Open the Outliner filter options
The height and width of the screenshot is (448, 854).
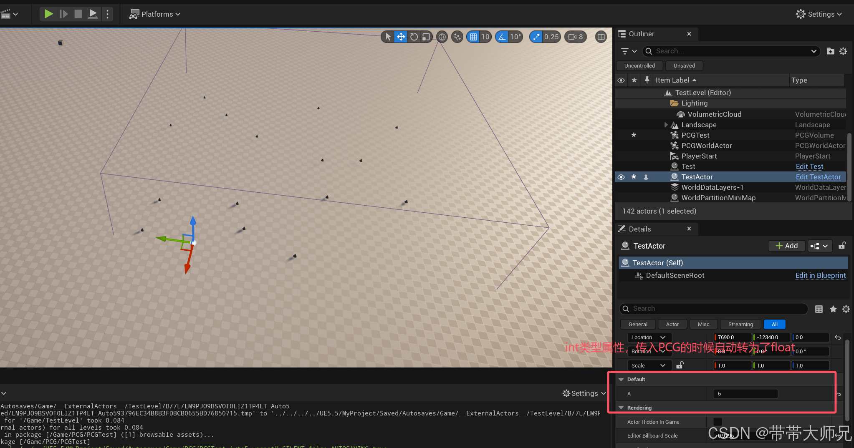click(x=628, y=51)
